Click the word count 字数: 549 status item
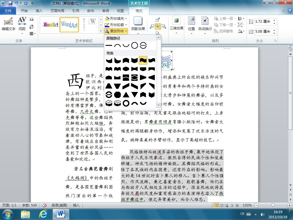This screenshot has height=220, width=293. [x=29, y=205]
